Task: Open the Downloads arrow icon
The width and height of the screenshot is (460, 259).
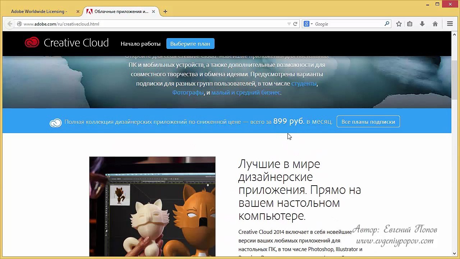Action: 422,24
